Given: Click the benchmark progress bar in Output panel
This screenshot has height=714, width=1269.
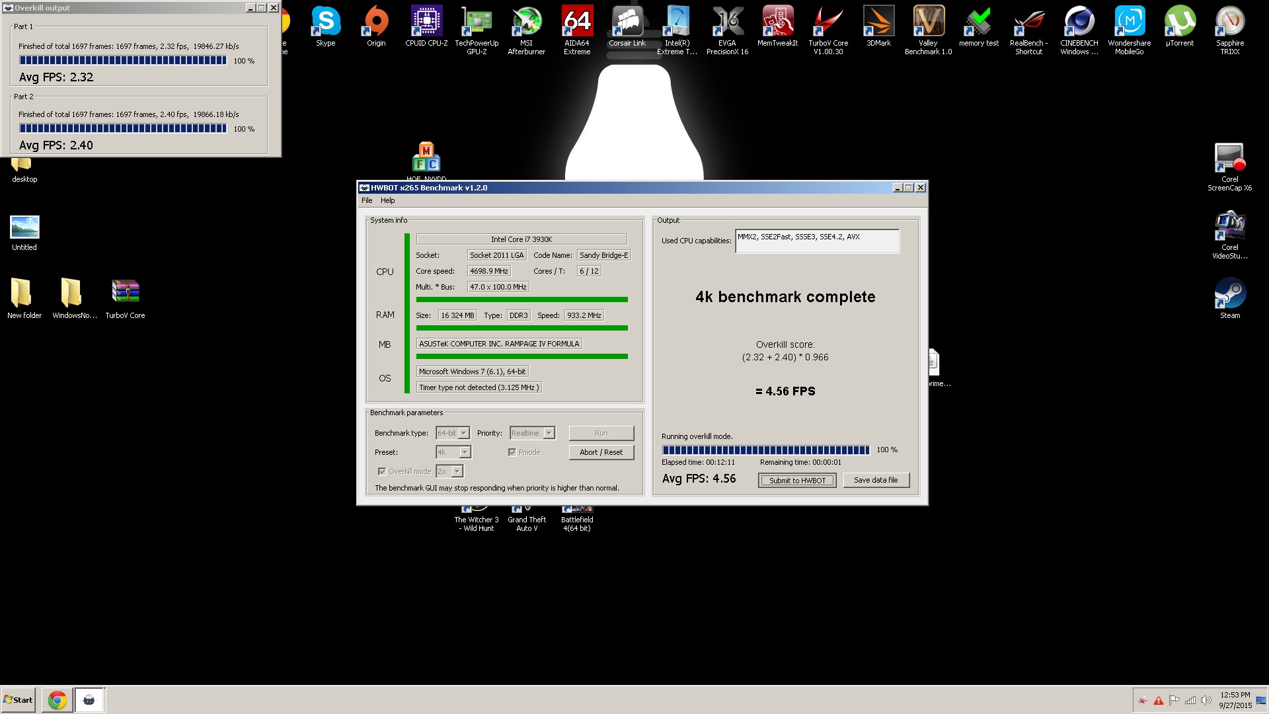Looking at the screenshot, I should click(x=766, y=450).
